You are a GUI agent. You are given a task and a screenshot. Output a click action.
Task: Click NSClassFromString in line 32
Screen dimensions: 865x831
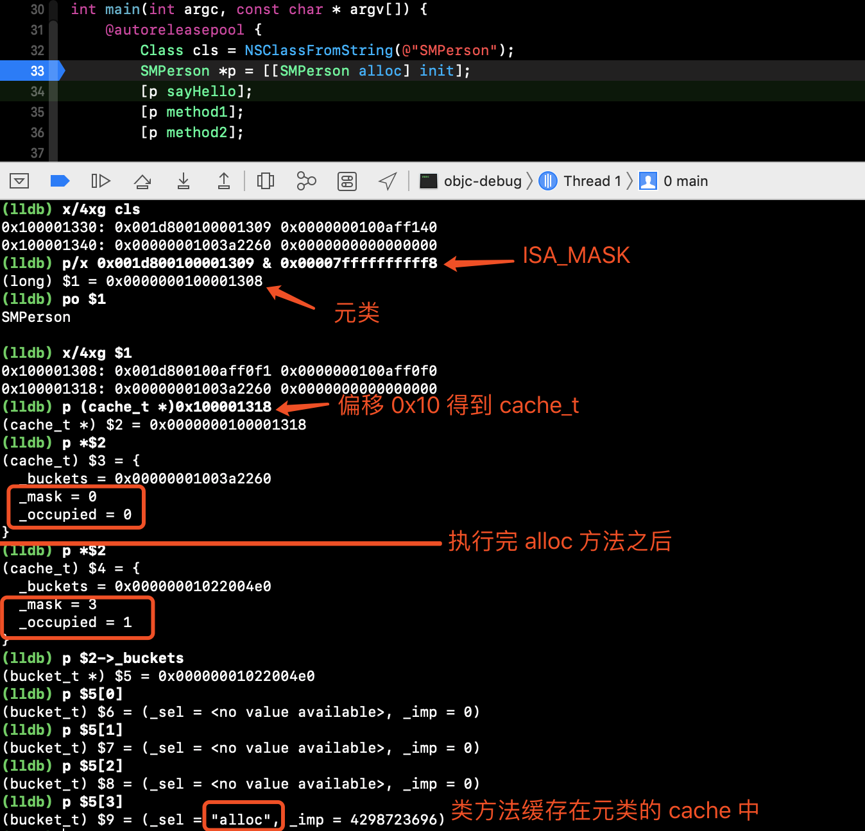tap(319, 51)
